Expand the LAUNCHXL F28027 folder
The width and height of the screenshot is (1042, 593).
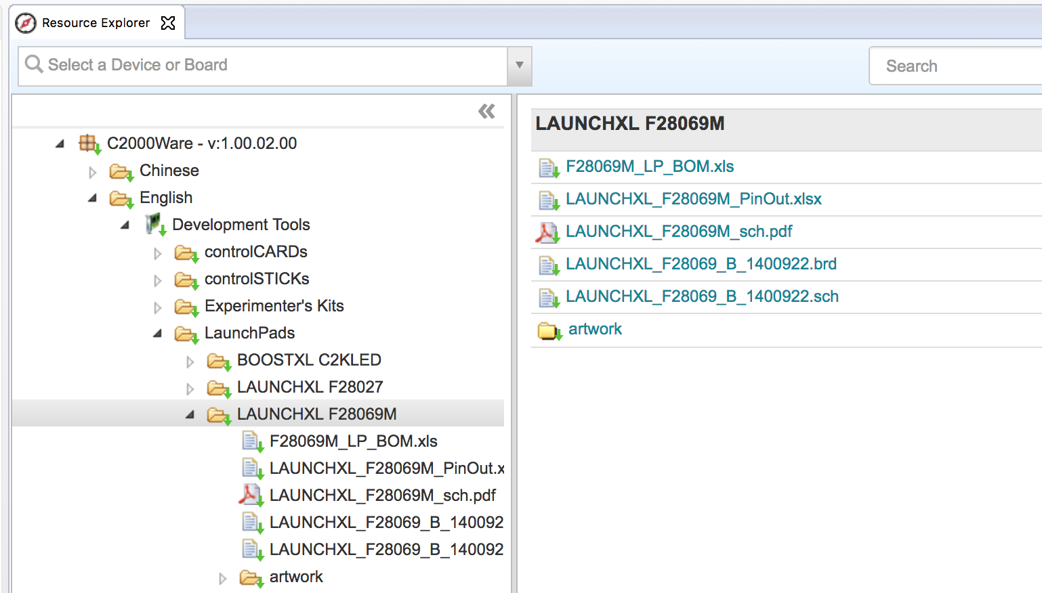click(190, 389)
